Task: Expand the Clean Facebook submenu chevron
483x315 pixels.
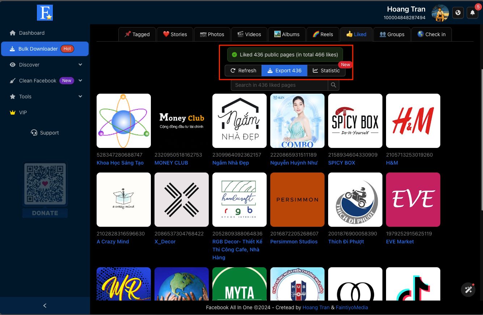Action: [80, 81]
